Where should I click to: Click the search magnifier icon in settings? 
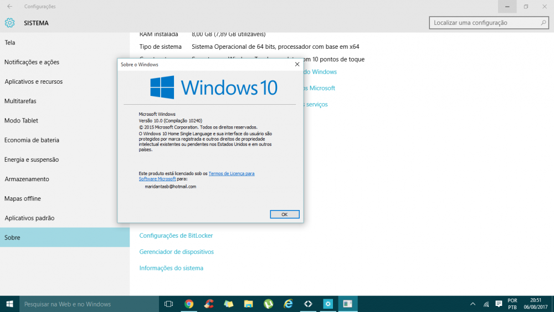tap(543, 23)
